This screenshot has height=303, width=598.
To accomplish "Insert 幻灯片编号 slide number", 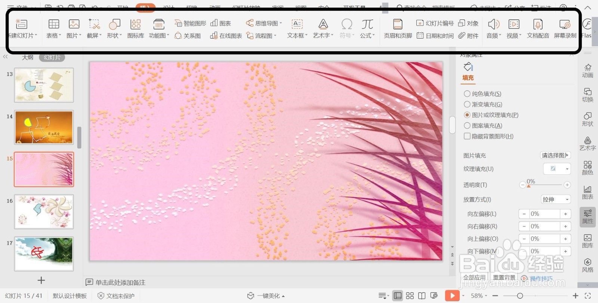I will pyautogui.click(x=435, y=23).
